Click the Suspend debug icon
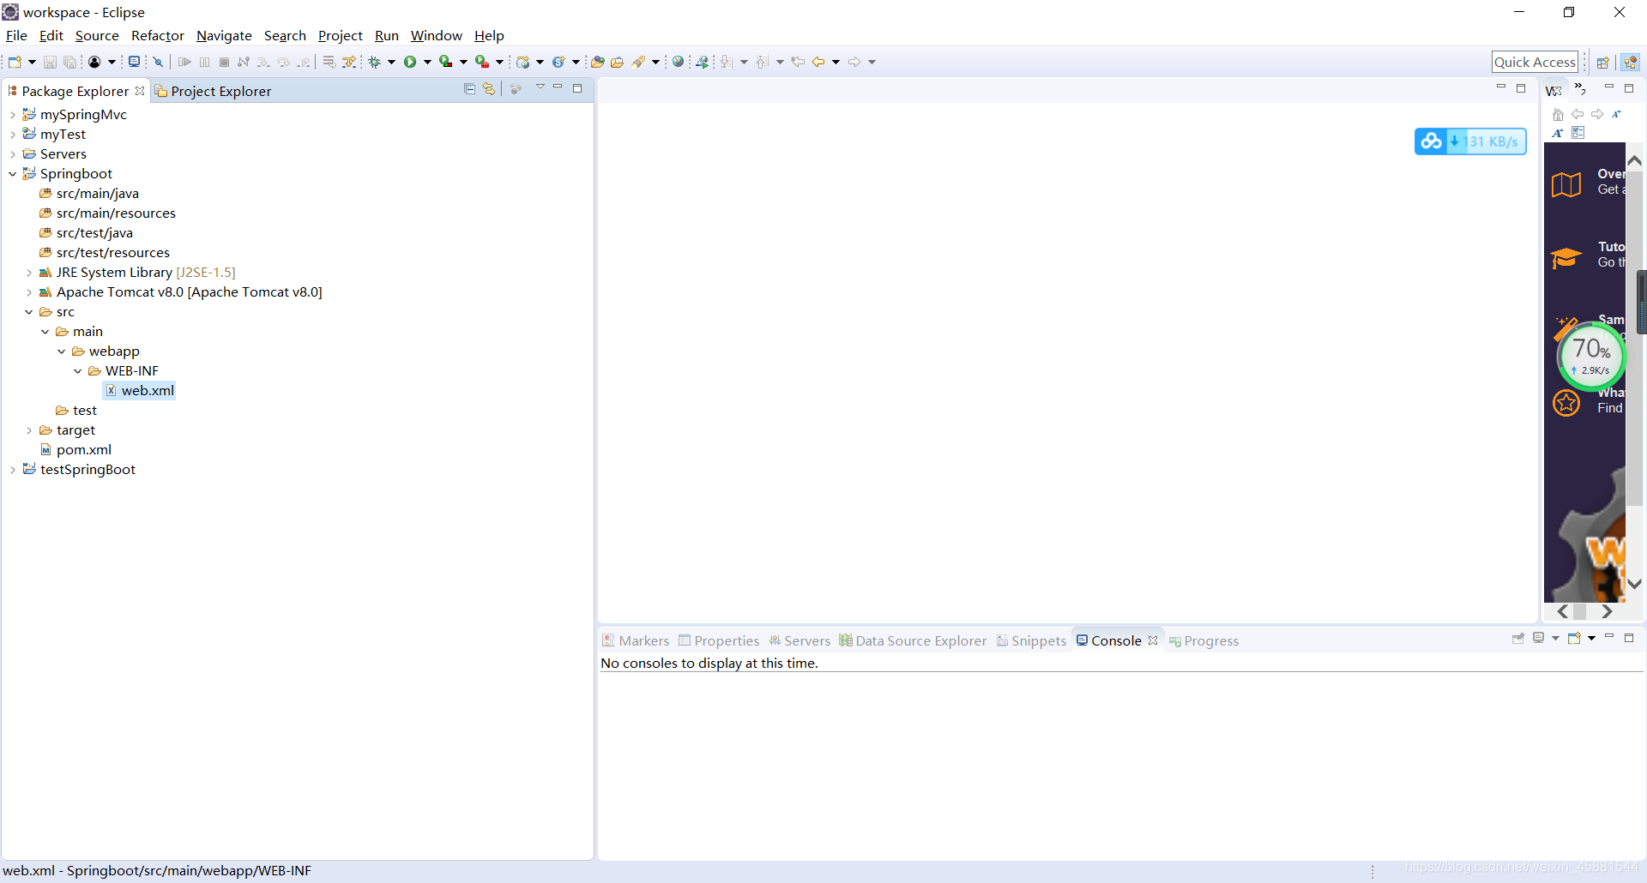 204,62
